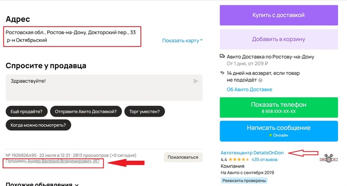
Task: Click the delivery truck icon
Action: [222, 56]
